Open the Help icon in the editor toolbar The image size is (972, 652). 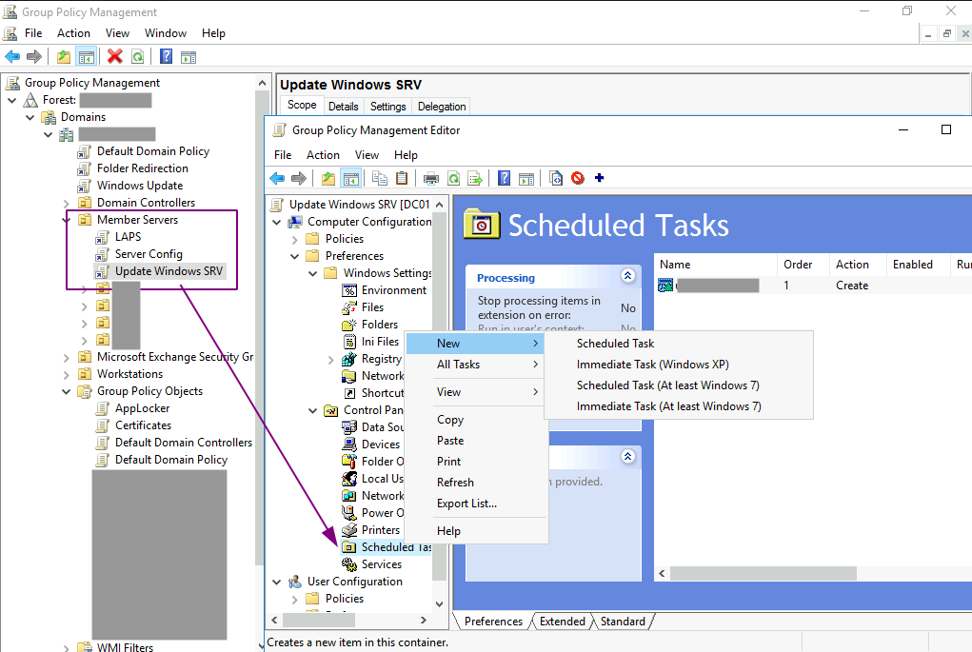(x=503, y=178)
